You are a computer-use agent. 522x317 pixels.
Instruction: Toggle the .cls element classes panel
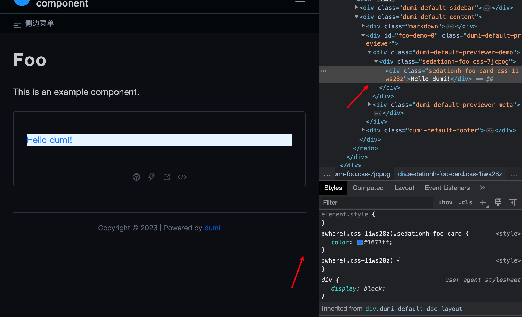(x=465, y=202)
